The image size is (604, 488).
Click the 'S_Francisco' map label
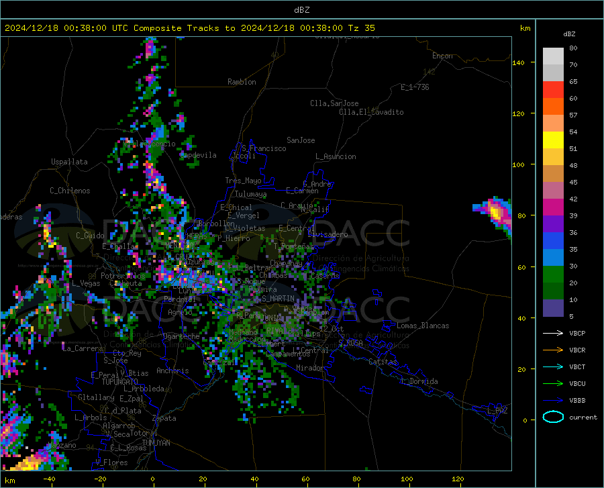264,148
